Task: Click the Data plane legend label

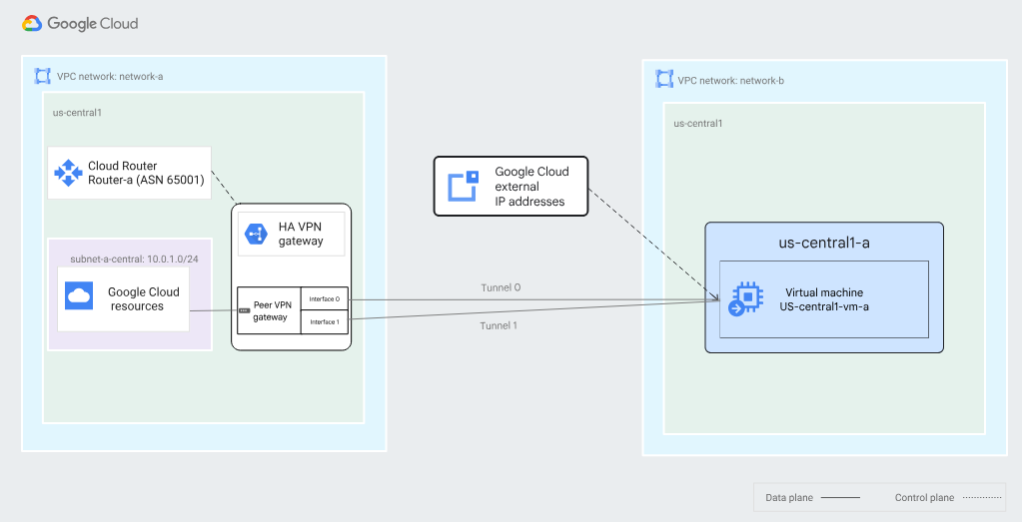Action: [x=789, y=498]
